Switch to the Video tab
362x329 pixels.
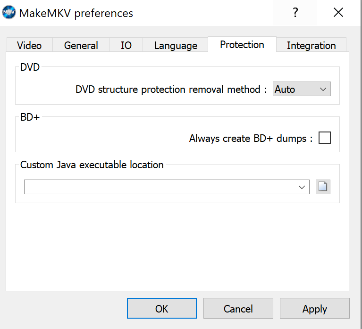tap(29, 45)
